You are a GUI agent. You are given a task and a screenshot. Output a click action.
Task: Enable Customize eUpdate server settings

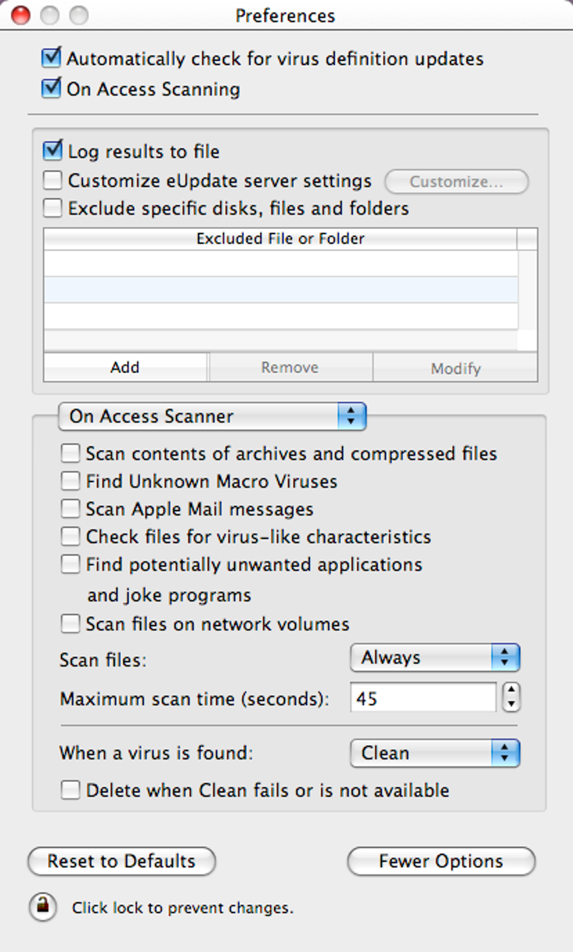(x=53, y=181)
